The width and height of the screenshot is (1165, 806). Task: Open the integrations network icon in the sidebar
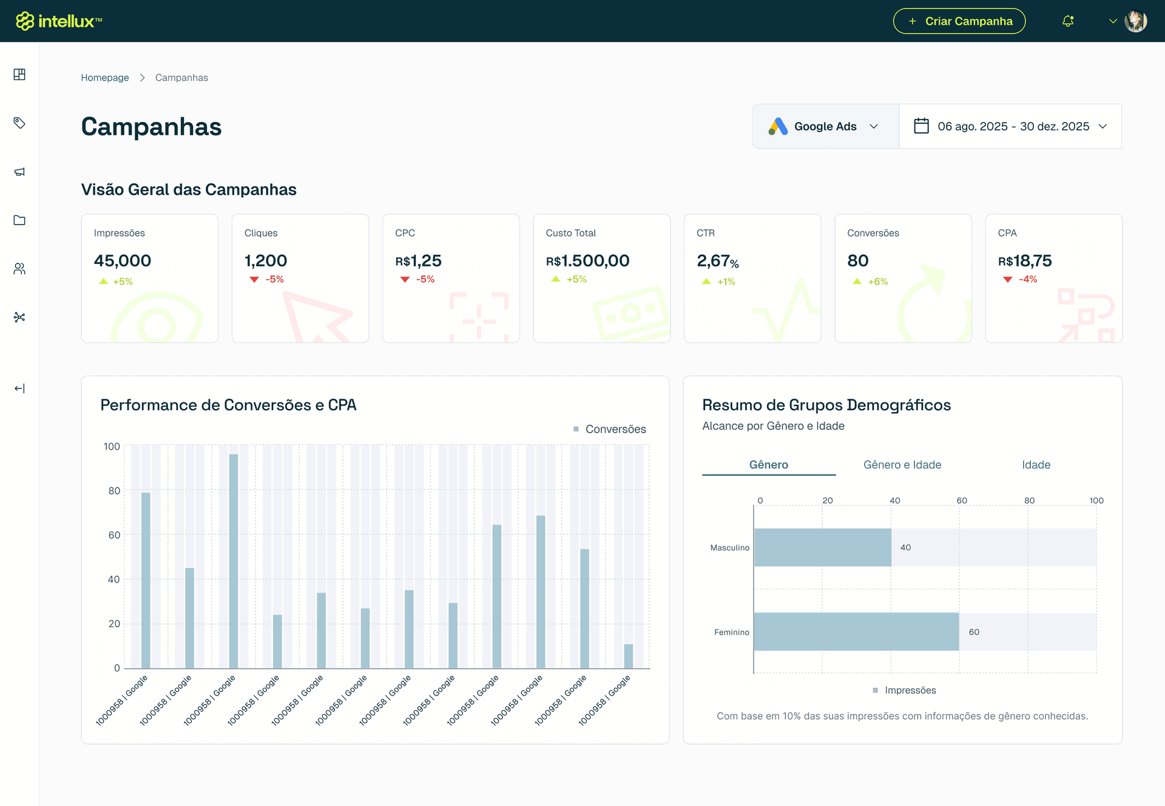19,316
